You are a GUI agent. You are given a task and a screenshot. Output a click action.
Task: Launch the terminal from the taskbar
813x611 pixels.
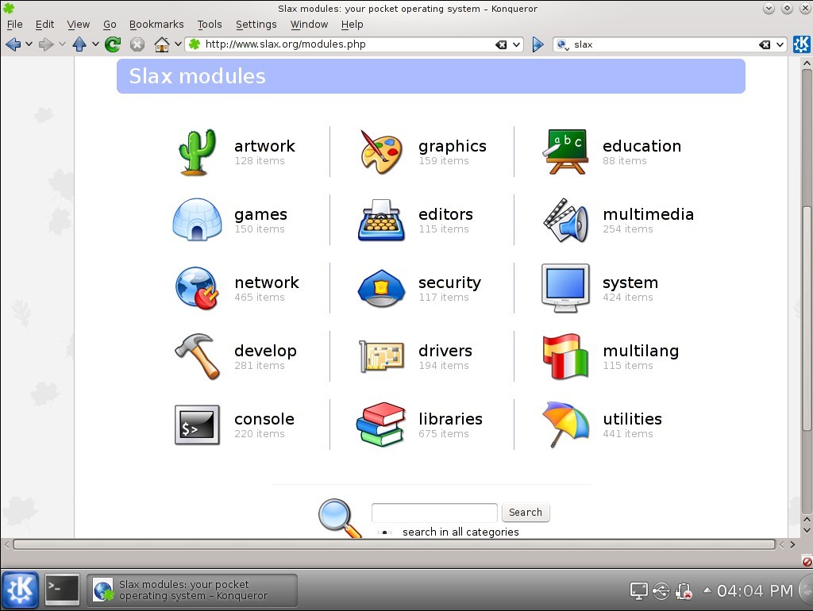[62, 590]
